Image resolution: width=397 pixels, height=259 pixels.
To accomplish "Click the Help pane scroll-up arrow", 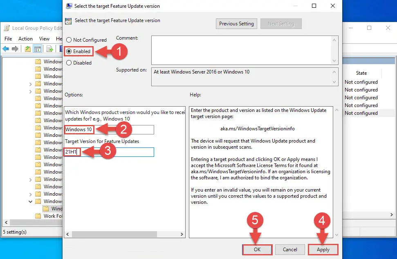I will tap(337, 110).
